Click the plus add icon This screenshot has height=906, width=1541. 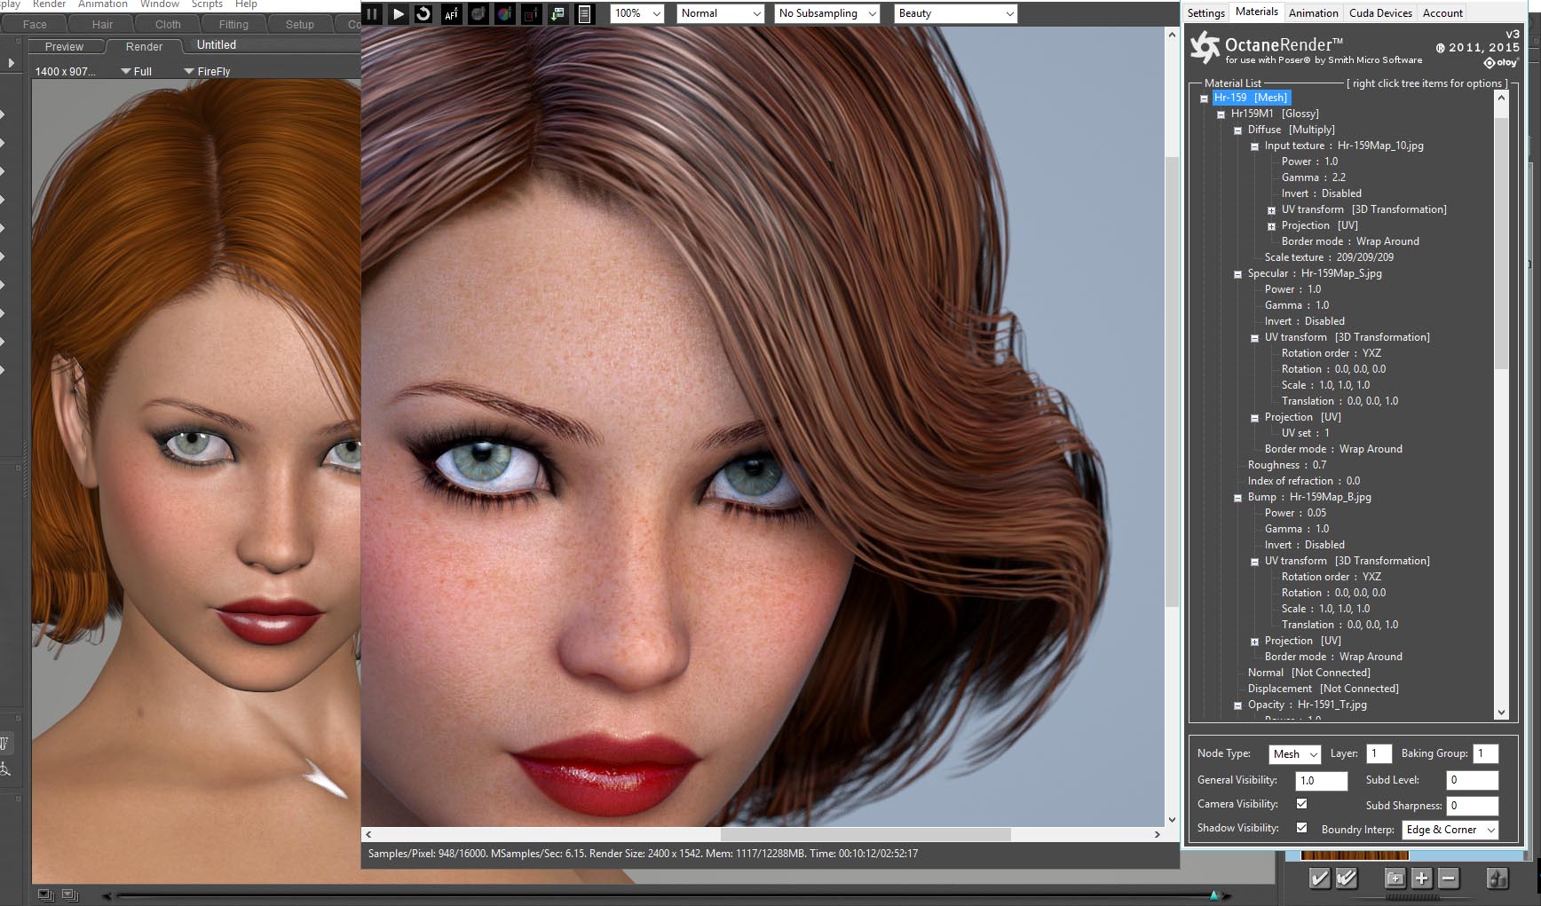click(x=1422, y=878)
